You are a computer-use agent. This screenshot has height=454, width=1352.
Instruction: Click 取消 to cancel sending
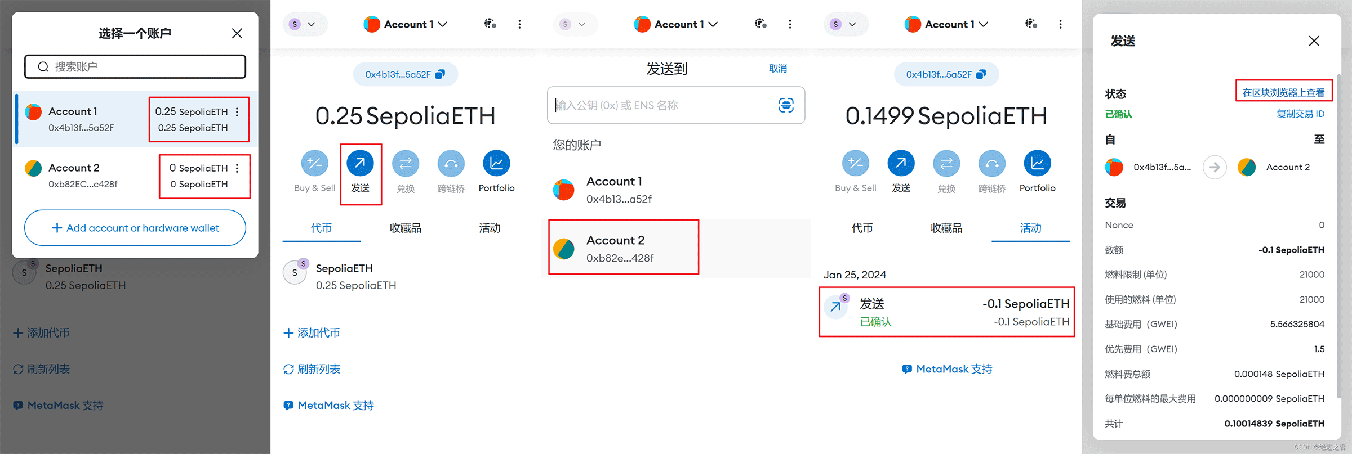(x=778, y=69)
